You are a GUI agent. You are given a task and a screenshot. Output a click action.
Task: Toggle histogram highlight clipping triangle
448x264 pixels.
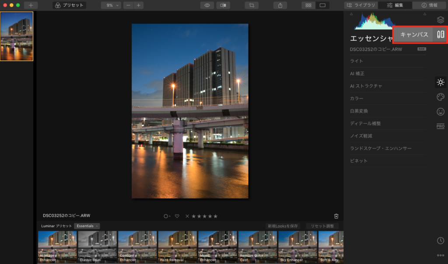tap(424, 14)
